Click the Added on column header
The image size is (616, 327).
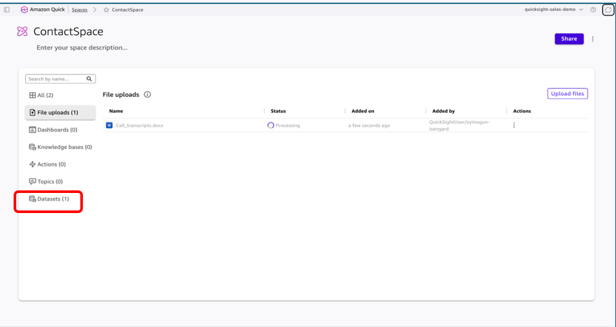point(363,111)
